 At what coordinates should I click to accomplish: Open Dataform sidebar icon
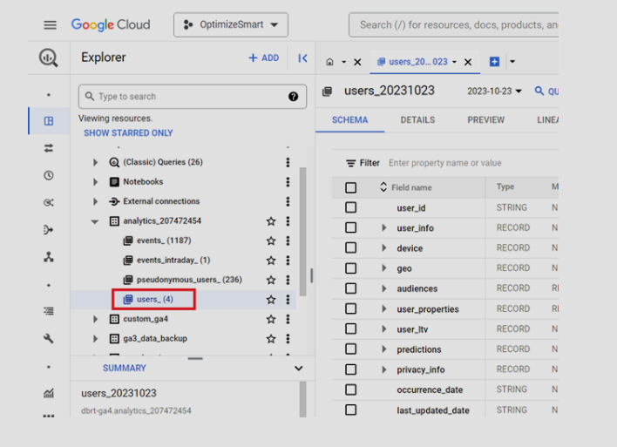point(49,229)
